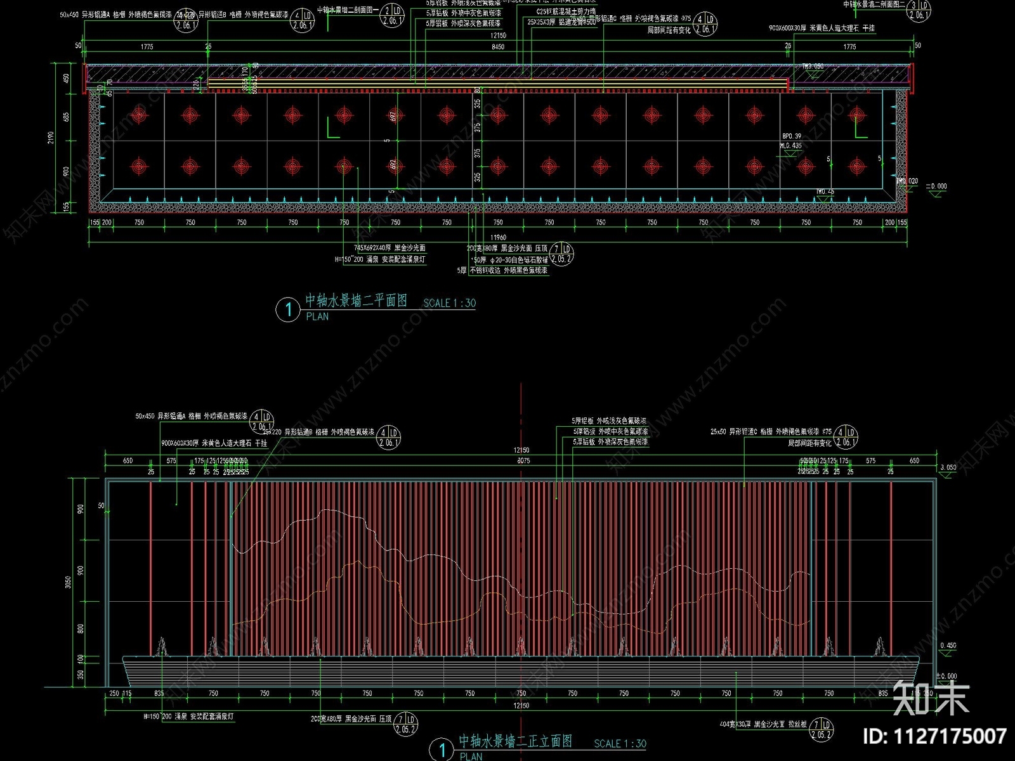Select elevation note 200宽X80厚 黑金沙光面 压顶
1015x761 pixels.
[351, 720]
